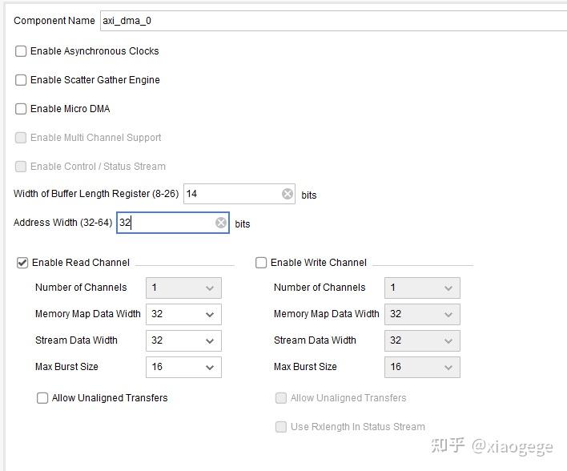Focus the Buffer Length Register width input
Screen dimensions: 567x471
232,194
